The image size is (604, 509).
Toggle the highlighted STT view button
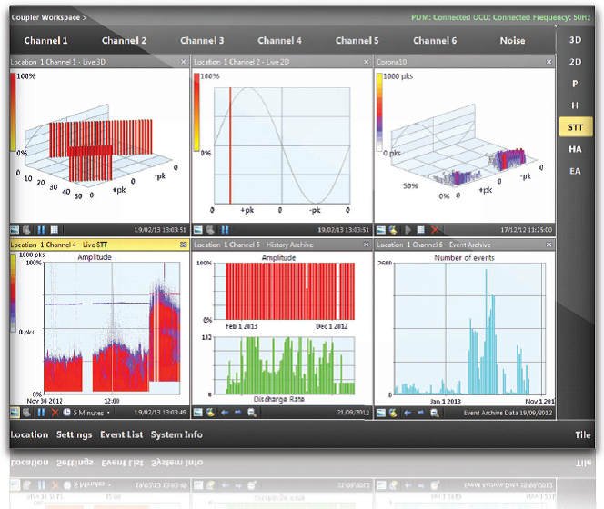[x=576, y=127]
